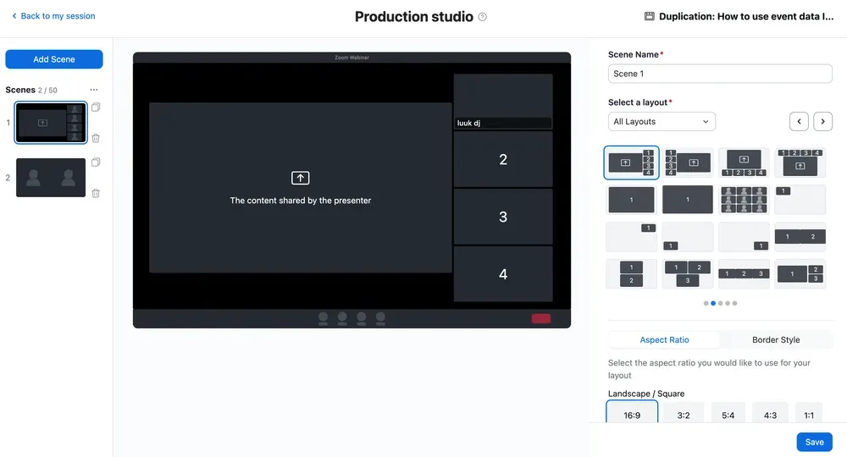Choose layout with shared content above four speakers
847x457 pixels.
click(744, 162)
